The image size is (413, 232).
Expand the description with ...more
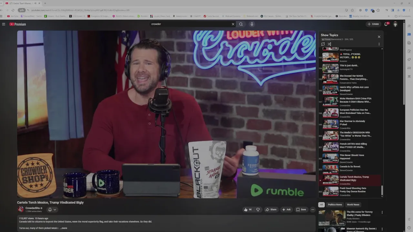click(x=64, y=228)
